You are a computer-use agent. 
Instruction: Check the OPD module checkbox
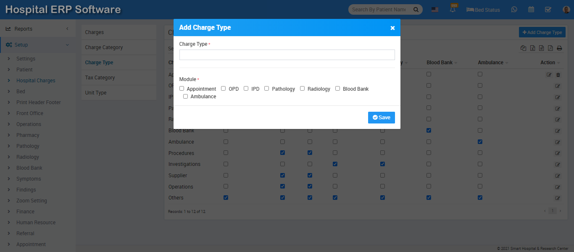(x=223, y=88)
